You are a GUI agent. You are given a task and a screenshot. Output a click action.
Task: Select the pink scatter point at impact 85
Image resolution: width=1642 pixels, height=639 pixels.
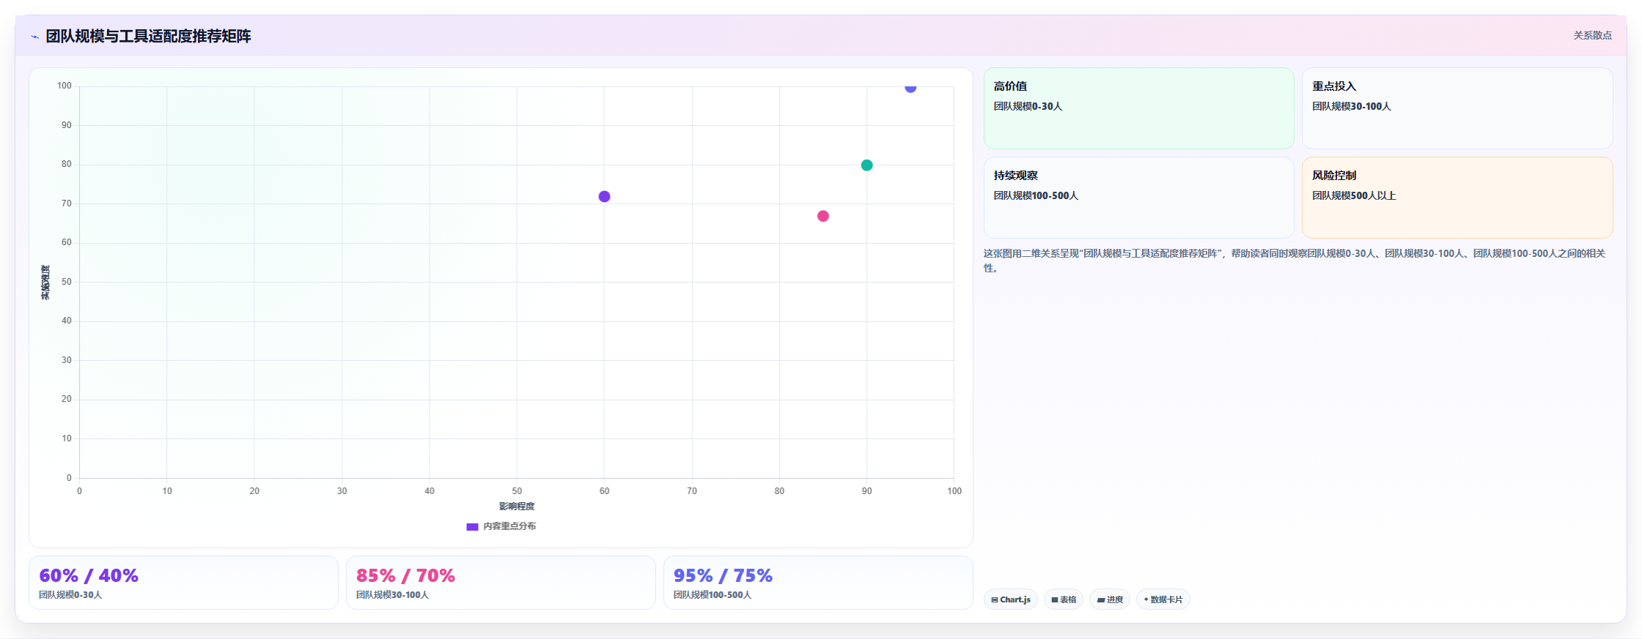pos(823,216)
